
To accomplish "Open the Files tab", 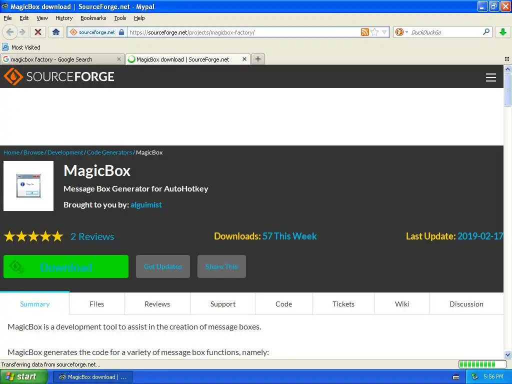I will pyautogui.click(x=96, y=304).
